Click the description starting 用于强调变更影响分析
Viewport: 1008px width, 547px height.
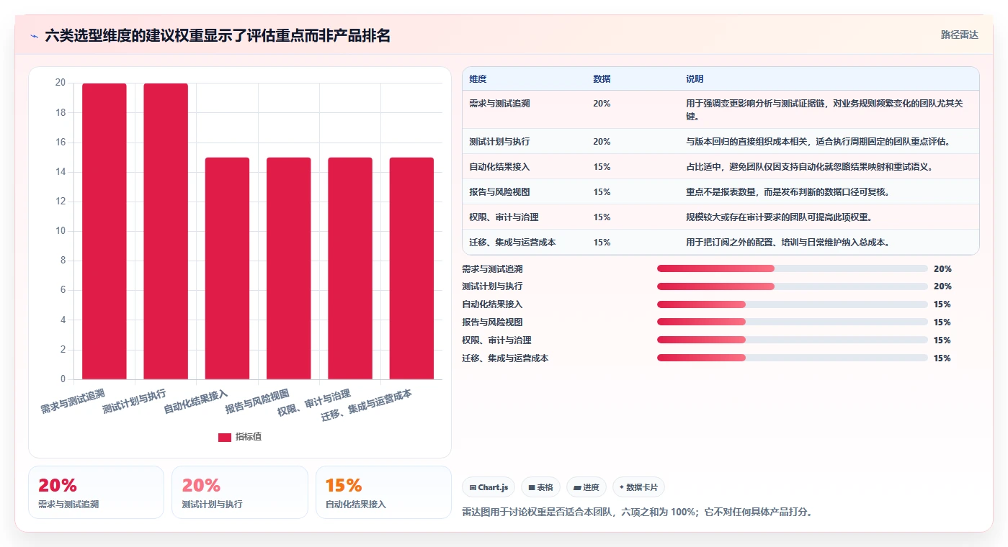click(x=824, y=109)
